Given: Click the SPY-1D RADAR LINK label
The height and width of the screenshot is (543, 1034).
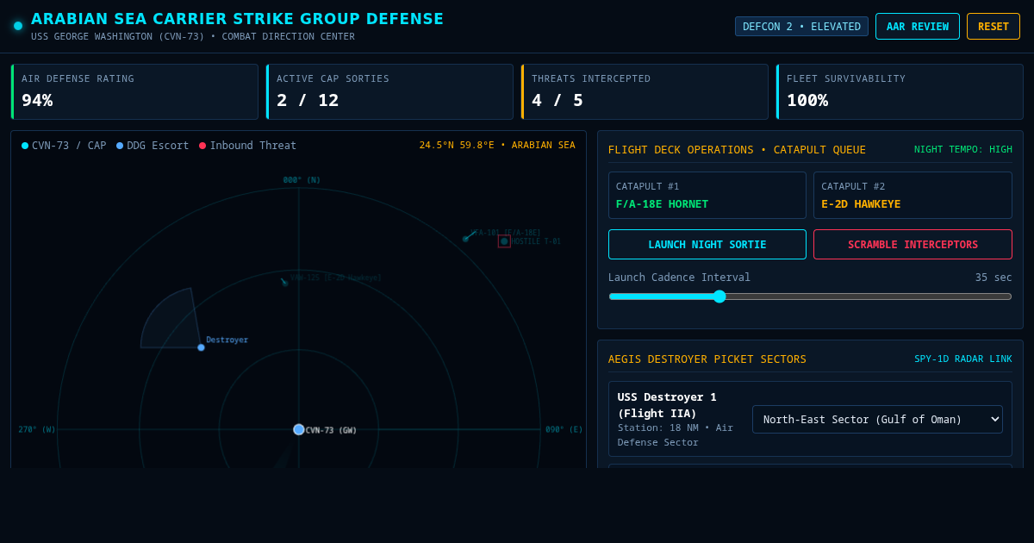Looking at the screenshot, I should pos(963,359).
